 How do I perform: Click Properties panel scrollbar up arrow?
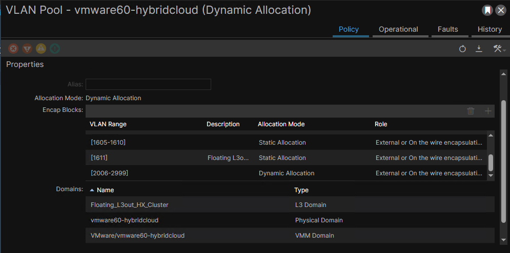pos(503,73)
